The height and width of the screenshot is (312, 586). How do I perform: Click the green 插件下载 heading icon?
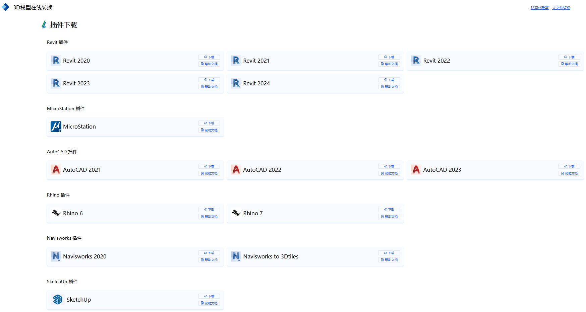(44, 25)
